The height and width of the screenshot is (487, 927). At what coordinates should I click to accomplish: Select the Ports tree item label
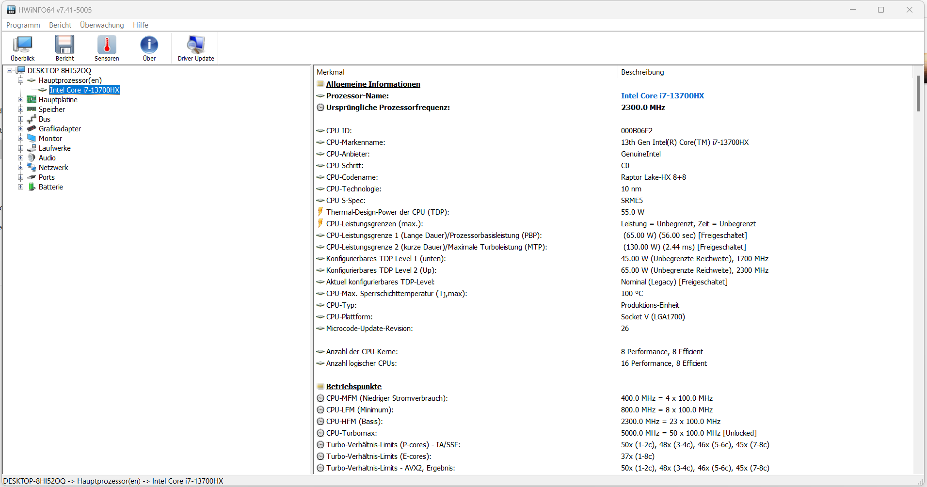coord(47,177)
